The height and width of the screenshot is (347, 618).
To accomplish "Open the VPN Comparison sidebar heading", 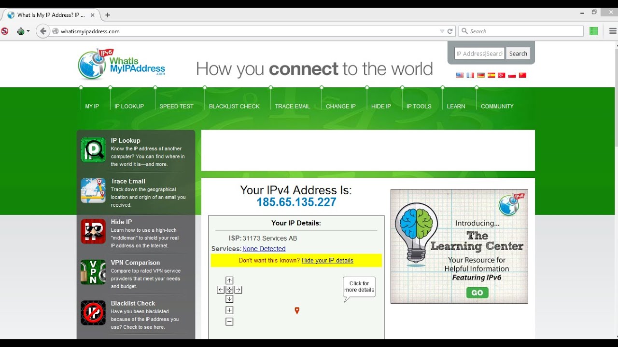I will (135, 263).
